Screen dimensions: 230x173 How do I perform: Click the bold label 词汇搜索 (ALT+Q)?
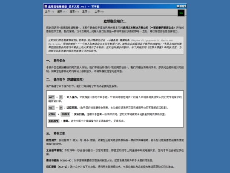click(x=58, y=167)
